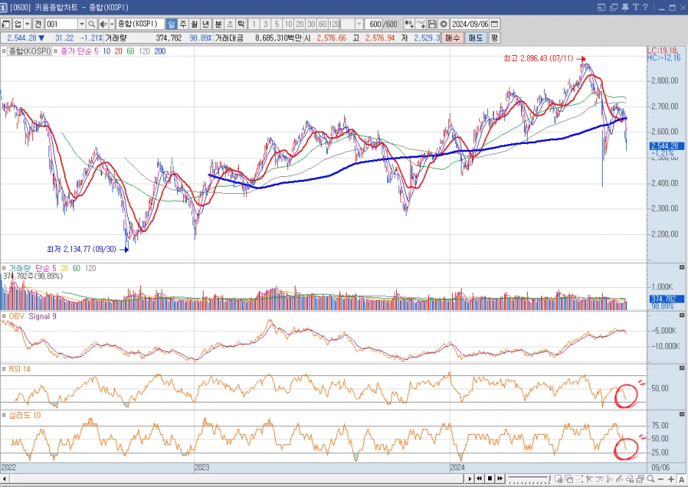Zoom in with plus icon at bottom

671,479
